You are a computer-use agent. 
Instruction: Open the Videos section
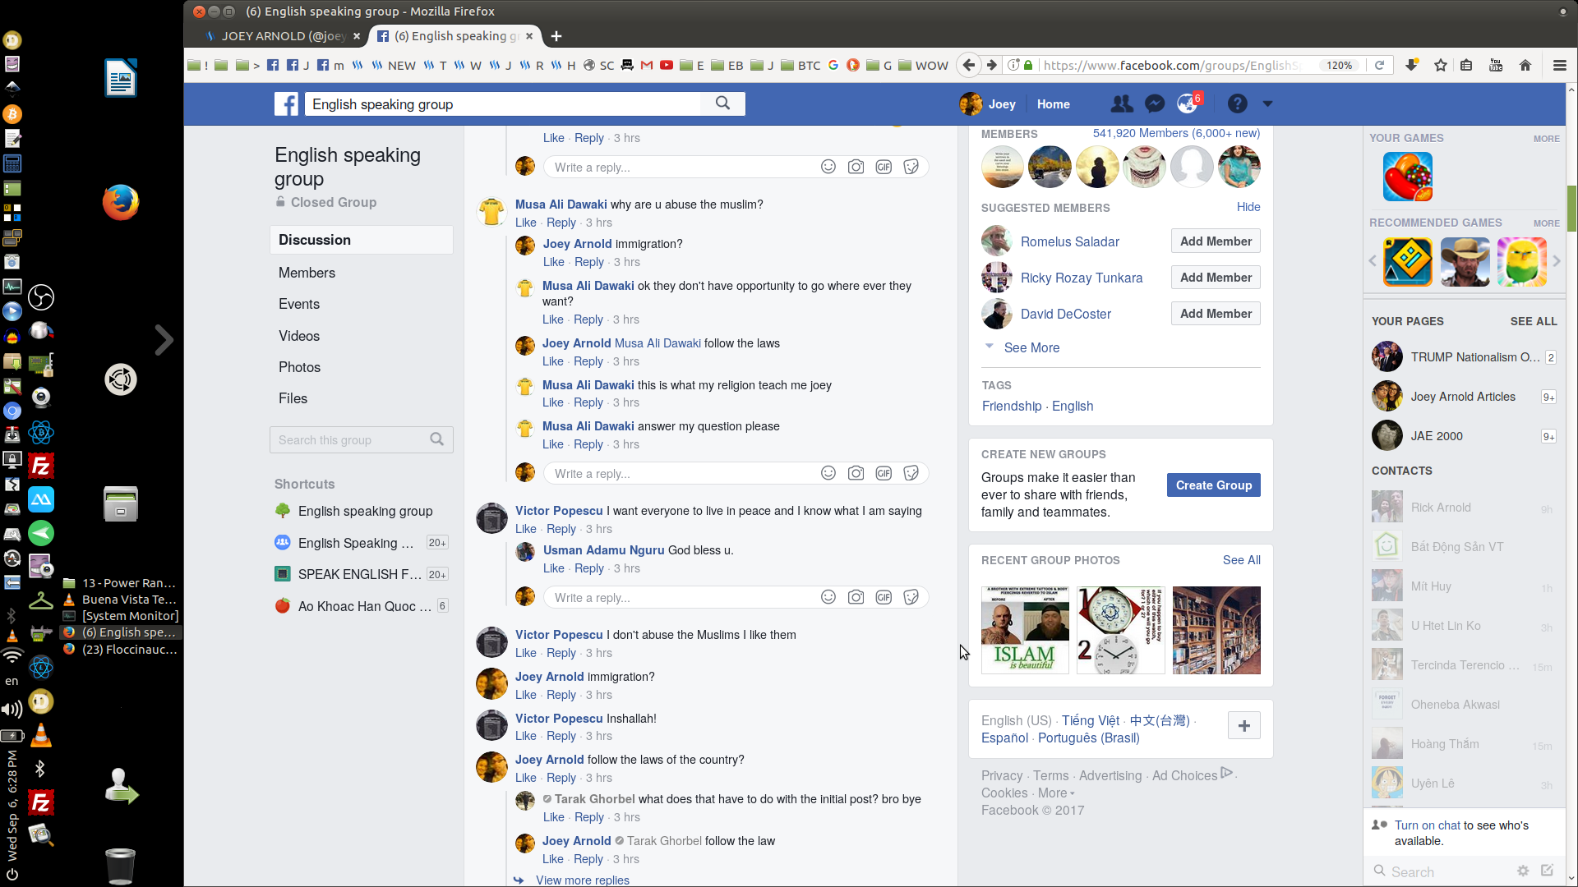299,336
